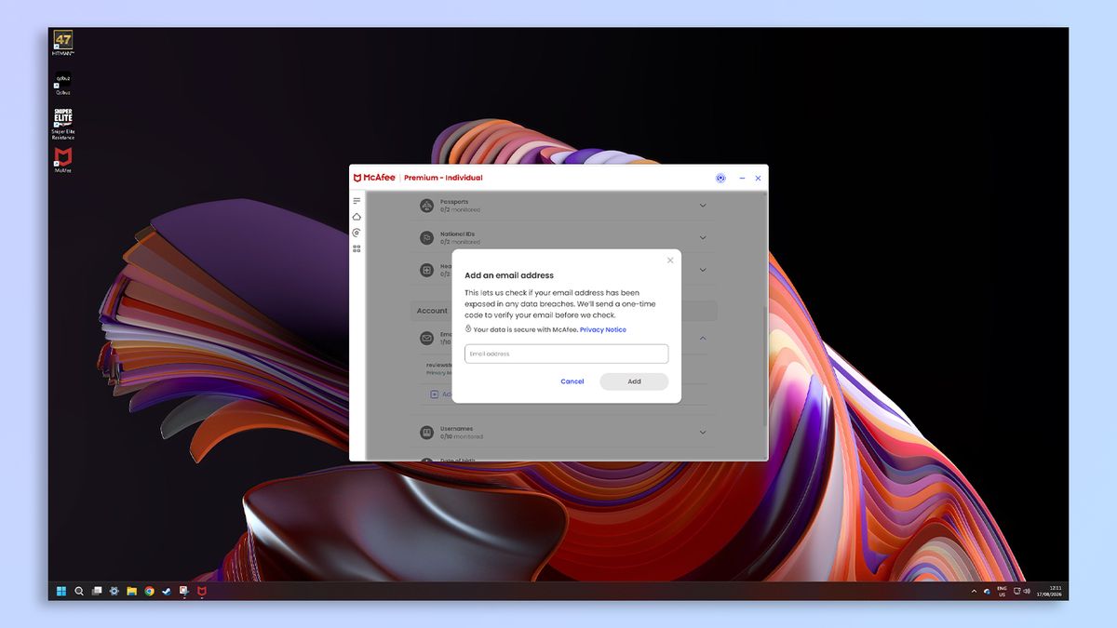Show hidden system tray icons

(x=975, y=591)
